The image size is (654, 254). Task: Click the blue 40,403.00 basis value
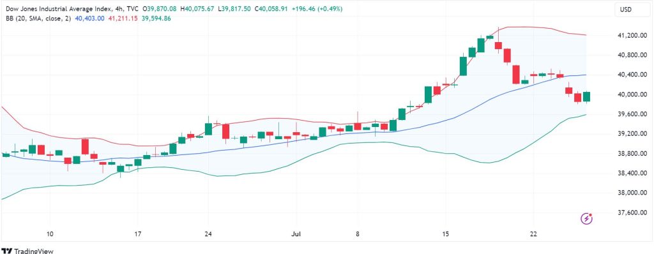point(89,19)
